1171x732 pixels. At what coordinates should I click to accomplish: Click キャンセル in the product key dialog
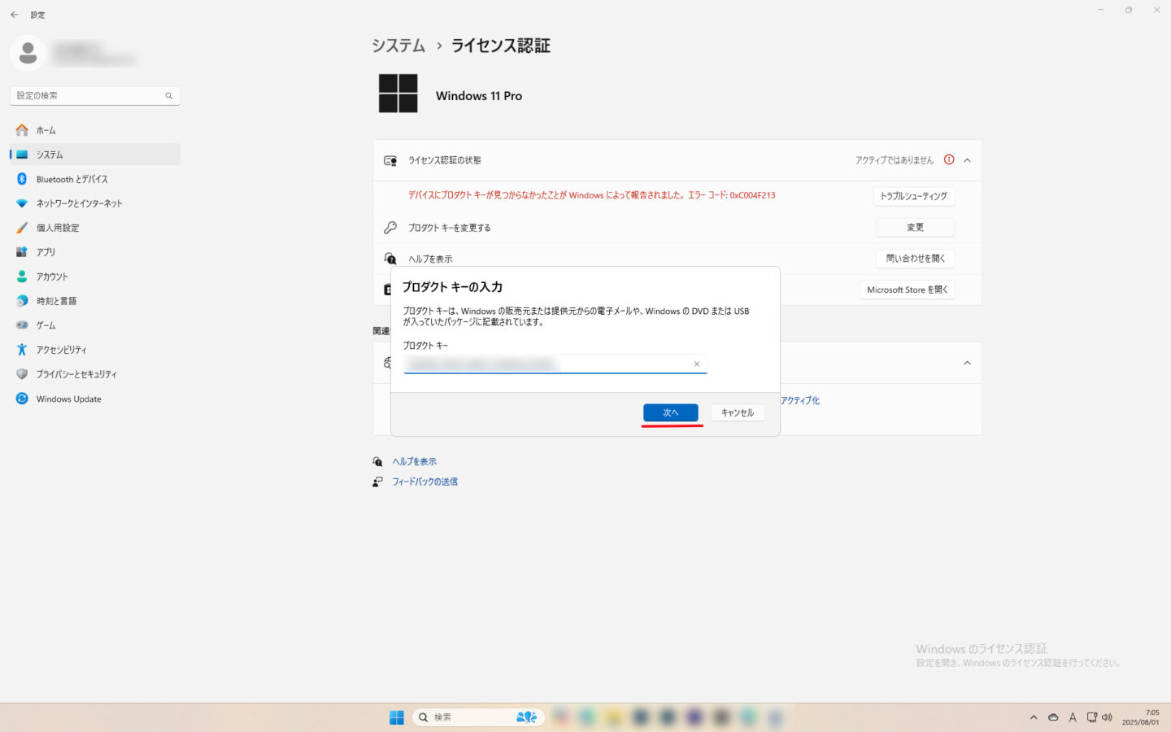pos(738,412)
